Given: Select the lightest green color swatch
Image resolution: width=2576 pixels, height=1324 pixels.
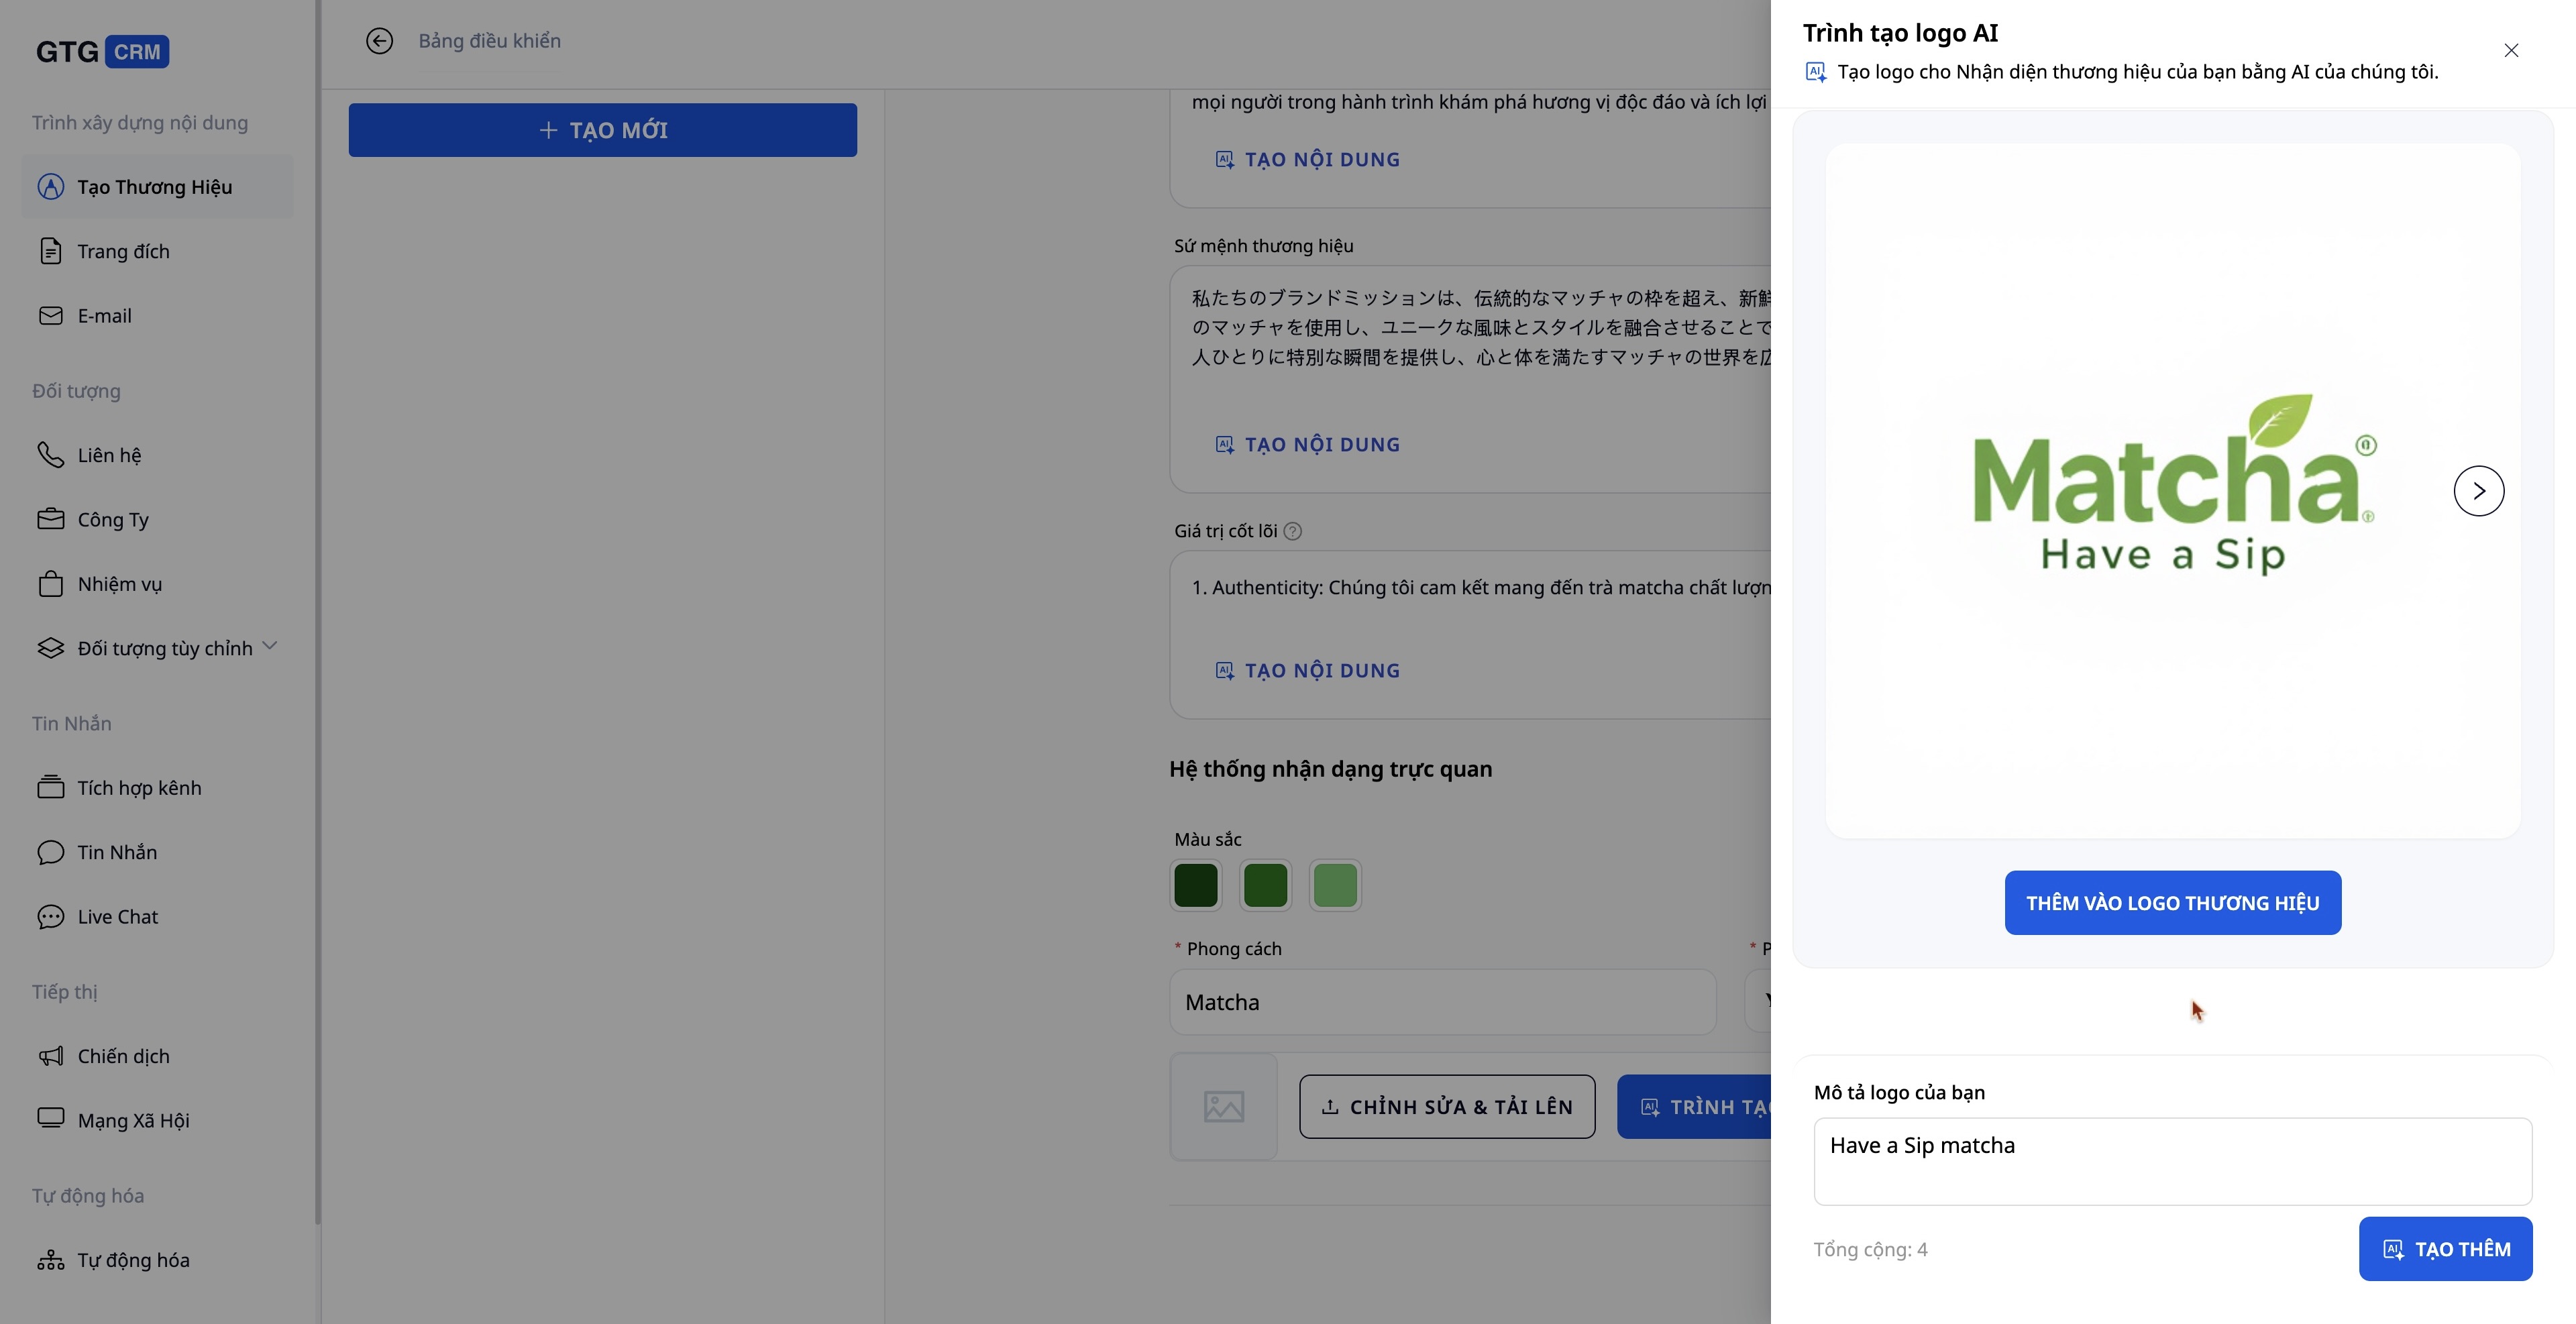Looking at the screenshot, I should click(1334, 885).
